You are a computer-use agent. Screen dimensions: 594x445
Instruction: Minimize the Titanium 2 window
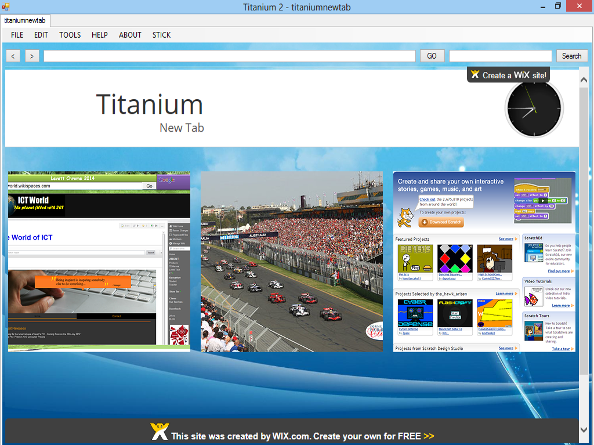tap(542, 6)
